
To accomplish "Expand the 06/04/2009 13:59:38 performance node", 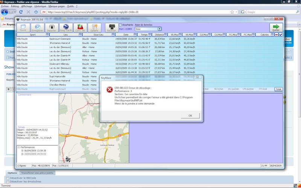I will tap(22, 151).
